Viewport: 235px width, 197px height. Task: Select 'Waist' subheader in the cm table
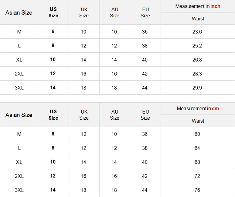(198, 121)
